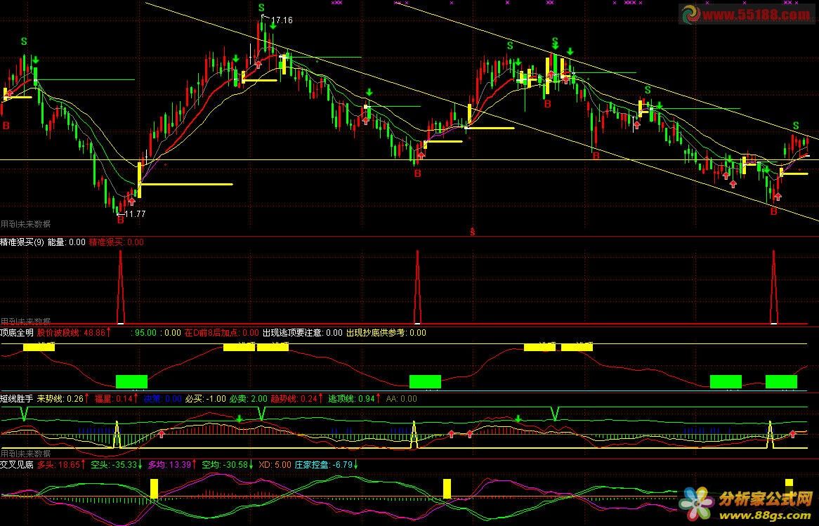Click 用到未来数据 notice in the main chart
819x526 pixels.
click(x=25, y=224)
